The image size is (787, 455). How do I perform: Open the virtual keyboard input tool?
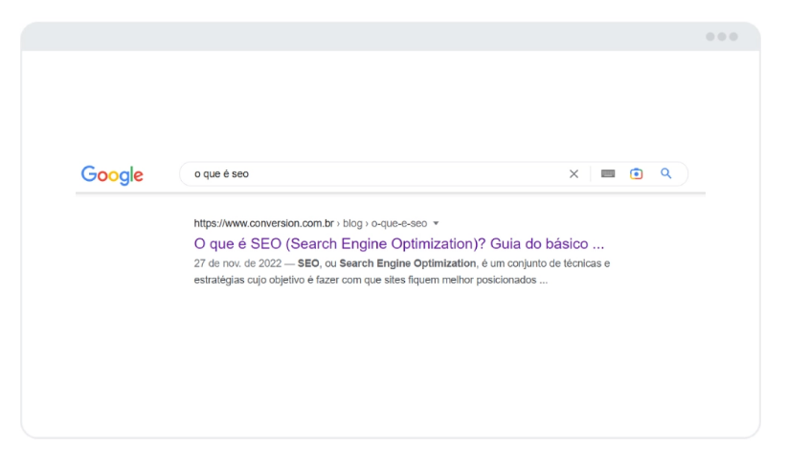point(608,174)
